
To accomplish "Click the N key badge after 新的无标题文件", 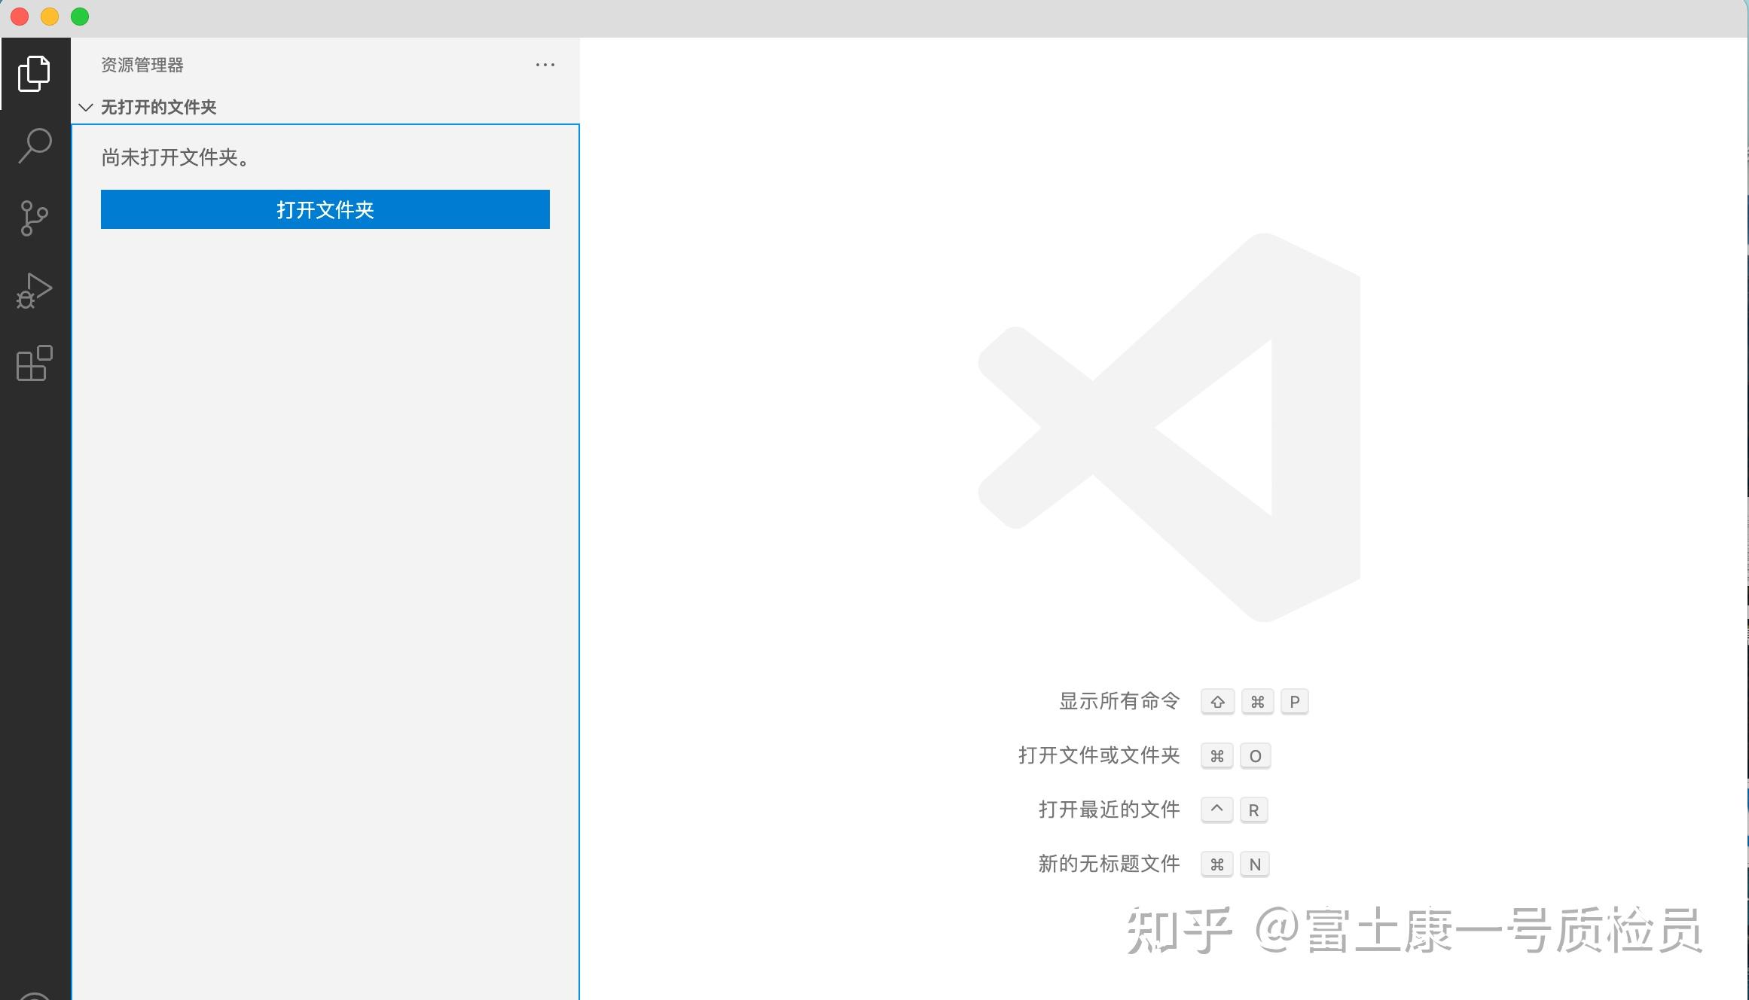I will (1254, 864).
